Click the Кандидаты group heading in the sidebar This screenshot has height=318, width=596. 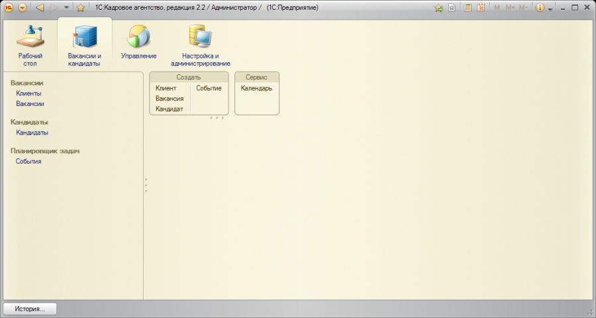click(29, 122)
